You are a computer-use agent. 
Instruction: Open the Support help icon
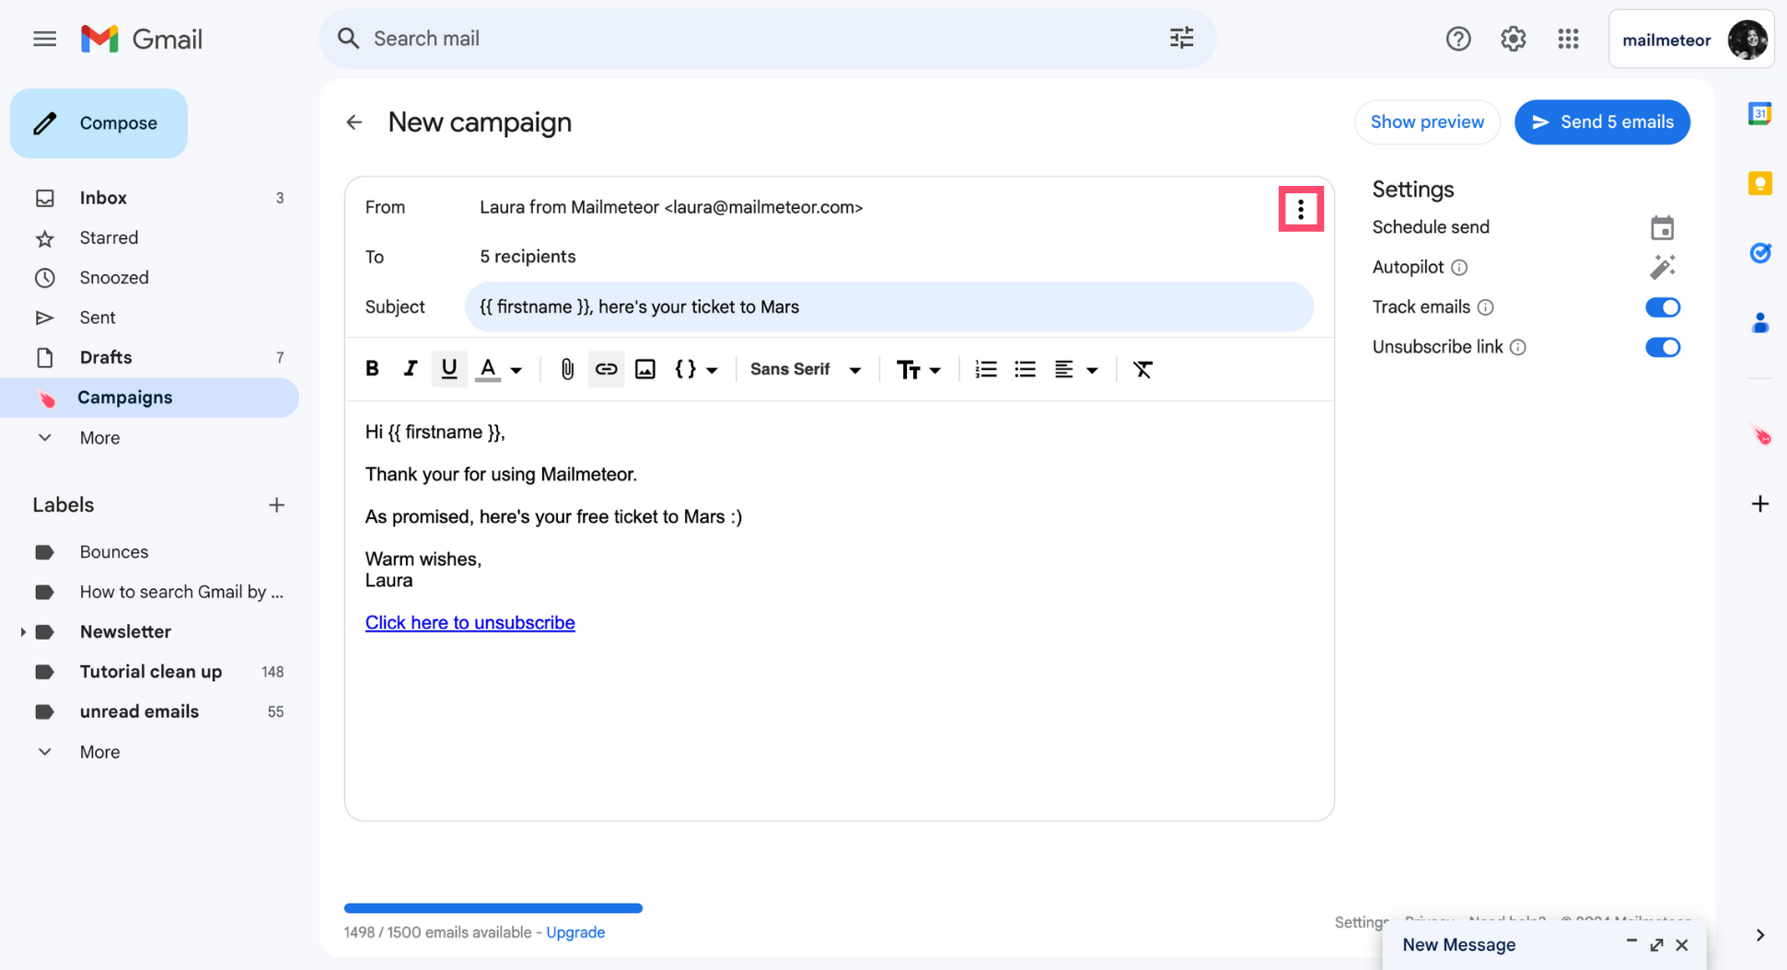(1458, 39)
